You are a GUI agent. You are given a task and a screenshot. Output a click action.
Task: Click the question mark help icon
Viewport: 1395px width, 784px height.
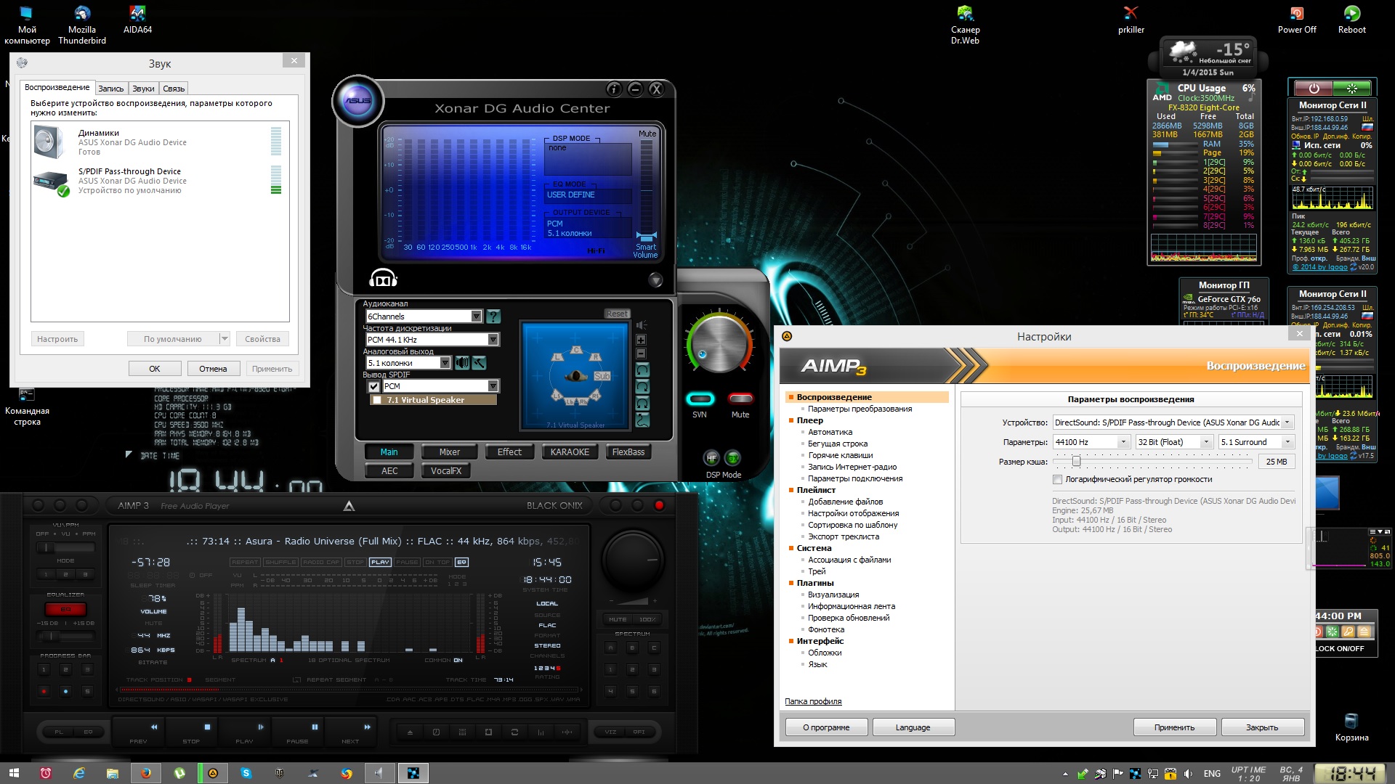point(493,317)
